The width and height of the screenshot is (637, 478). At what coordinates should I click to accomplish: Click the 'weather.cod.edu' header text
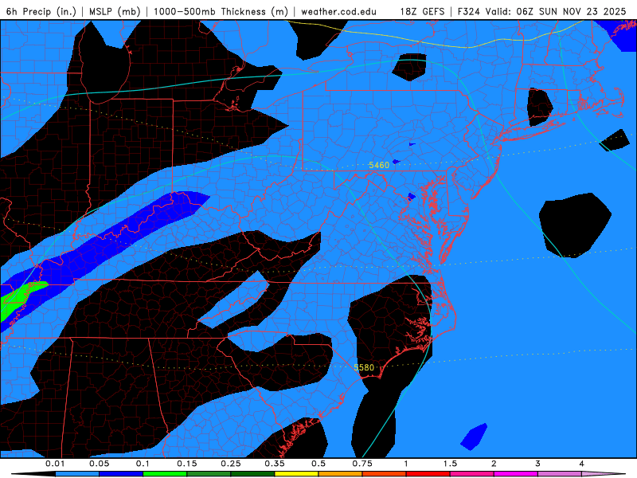coord(338,11)
